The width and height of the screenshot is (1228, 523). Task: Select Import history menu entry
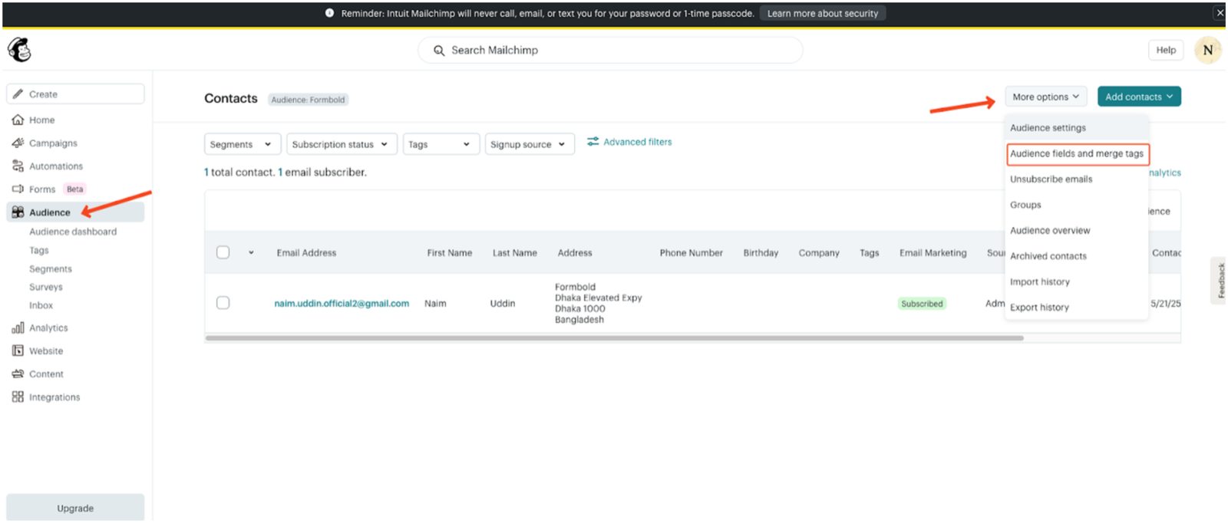pos(1077,281)
